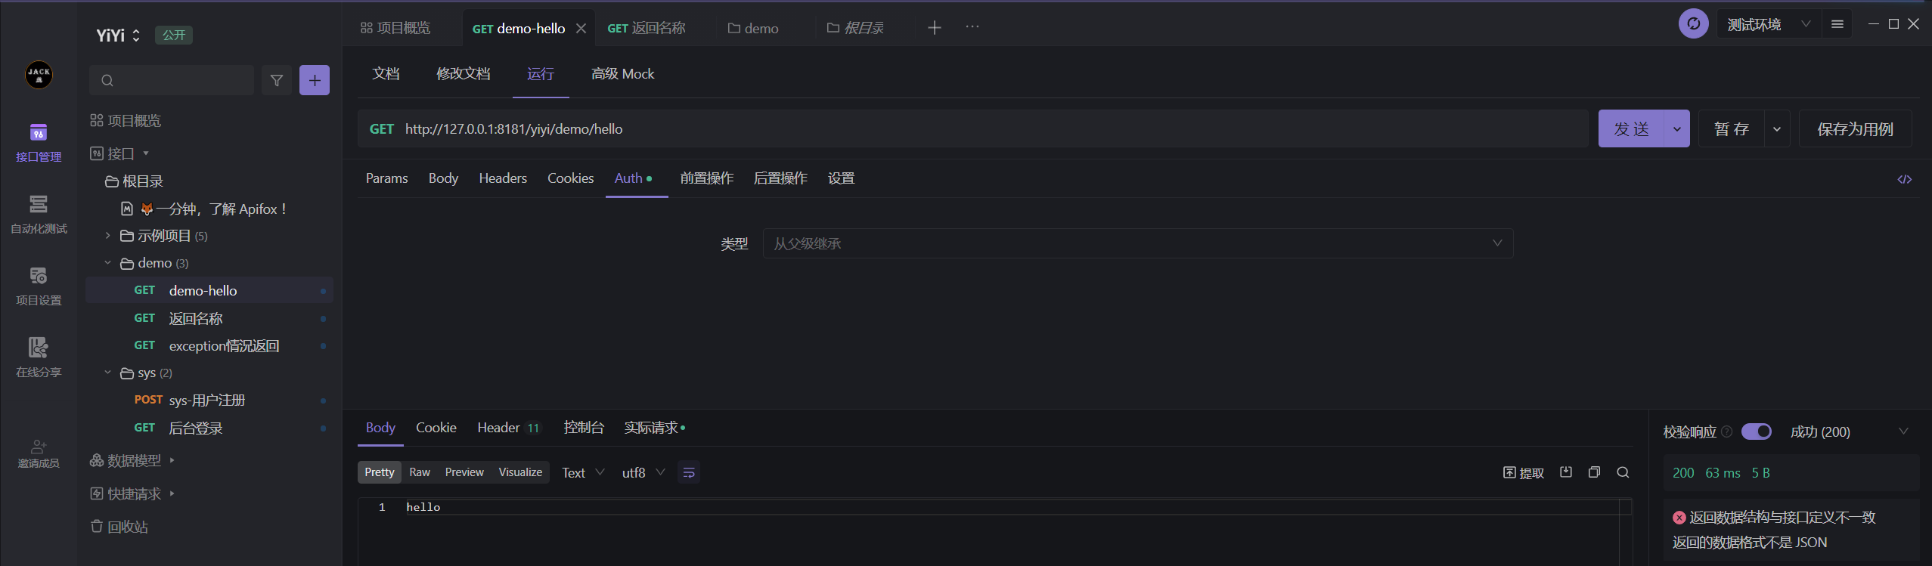Copy the response body
Image resolution: width=1932 pixels, height=566 pixels.
point(1594,472)
